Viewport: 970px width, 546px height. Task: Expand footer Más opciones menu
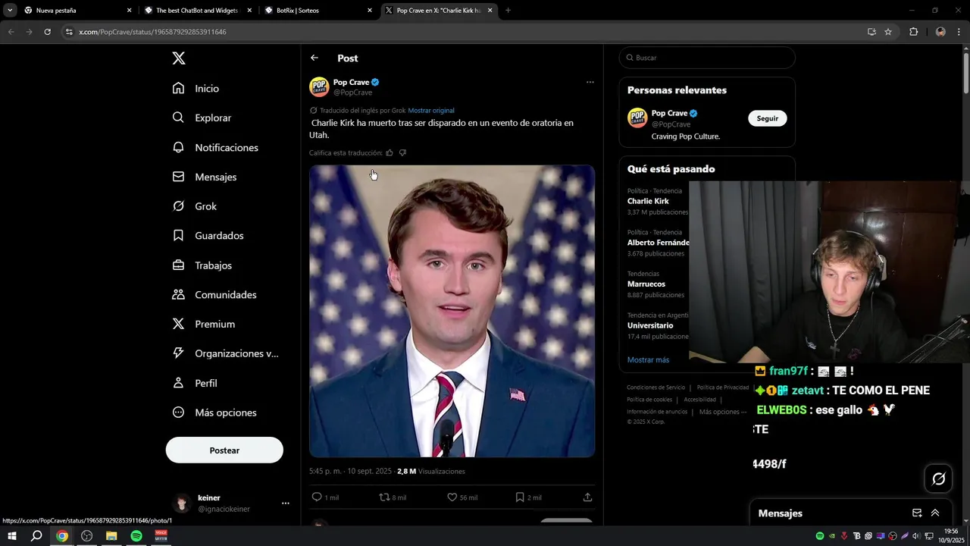point(722,412)
